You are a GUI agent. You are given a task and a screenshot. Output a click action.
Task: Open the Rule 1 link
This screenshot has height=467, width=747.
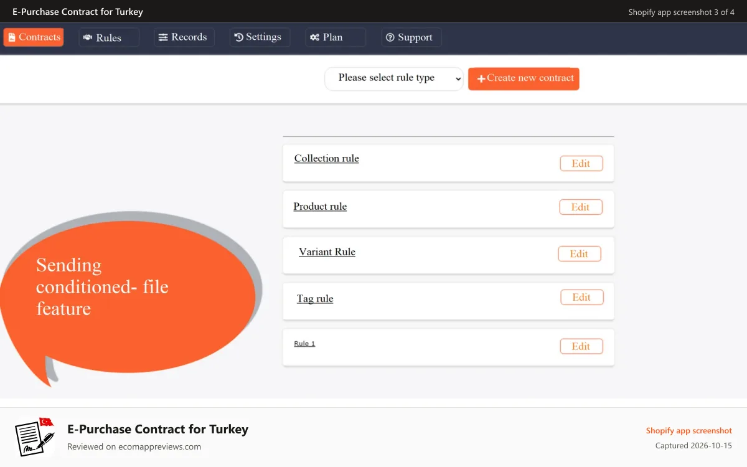[304, 344]
